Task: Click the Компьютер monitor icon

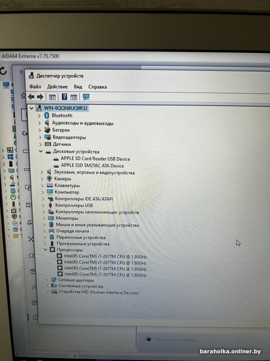Action: pyautogui.click(x=50, y=192)
